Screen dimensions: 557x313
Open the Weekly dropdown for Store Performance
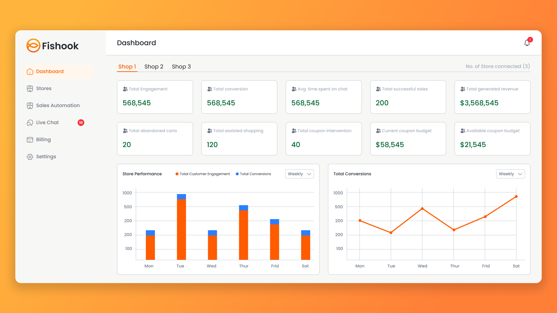coord(299,174)
